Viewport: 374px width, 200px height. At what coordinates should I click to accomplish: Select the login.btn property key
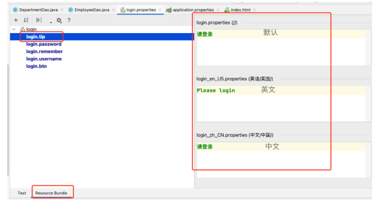(x=36, y=66)
